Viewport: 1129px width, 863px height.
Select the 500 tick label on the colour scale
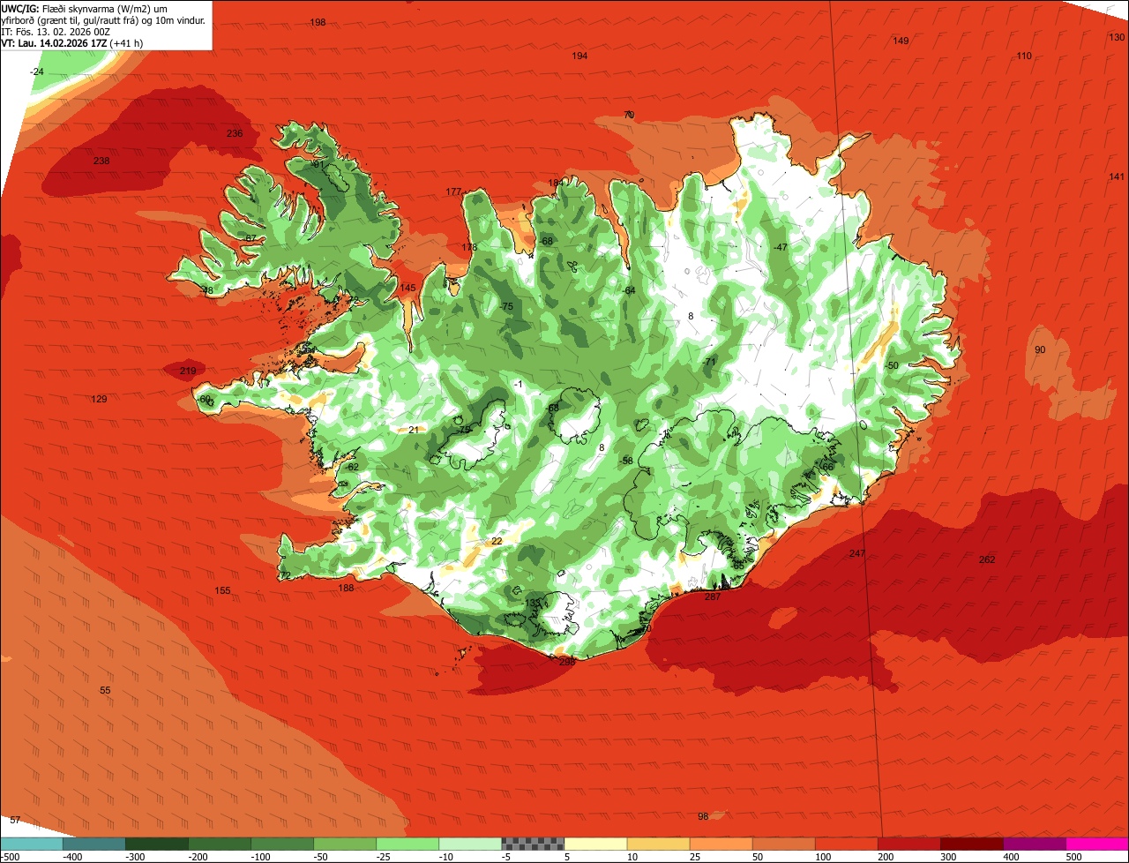click(1073, 857)
